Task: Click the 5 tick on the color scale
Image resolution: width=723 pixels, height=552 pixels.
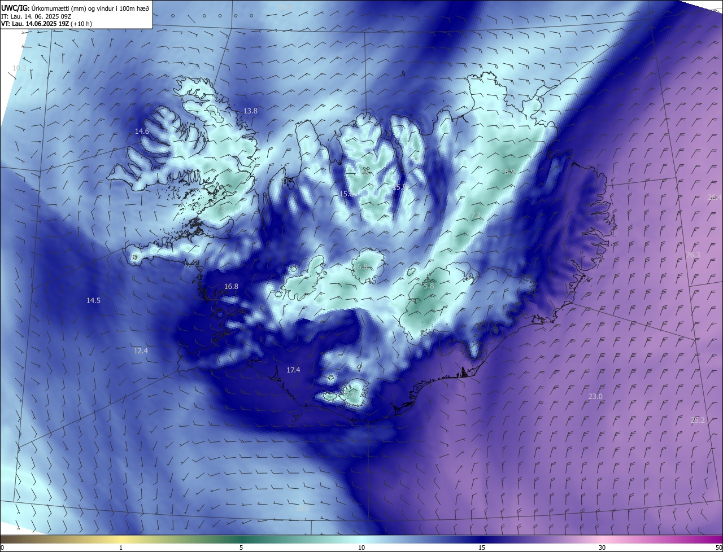Action: 242,547
